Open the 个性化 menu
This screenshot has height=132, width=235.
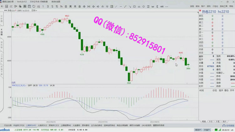[215, 6]
